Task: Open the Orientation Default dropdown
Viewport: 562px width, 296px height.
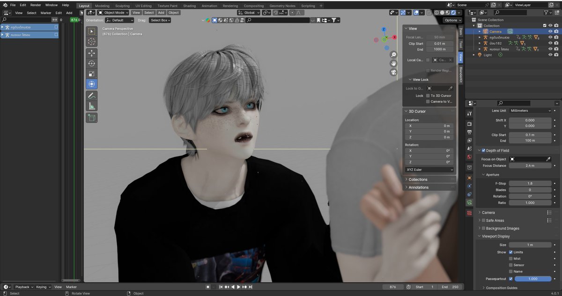Action: (x=120, y=20)
